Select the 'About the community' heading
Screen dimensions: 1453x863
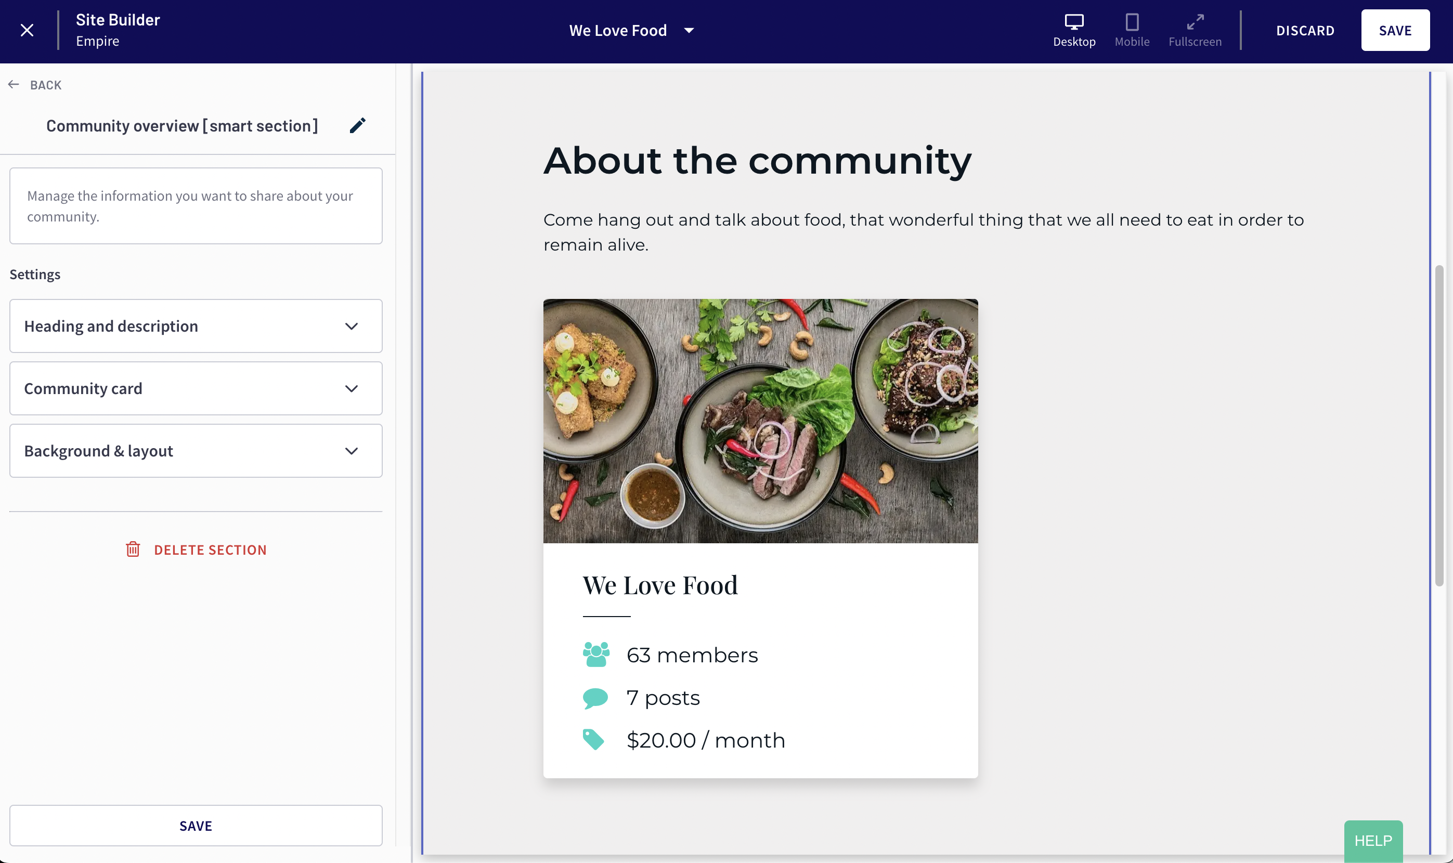point(757,160)
